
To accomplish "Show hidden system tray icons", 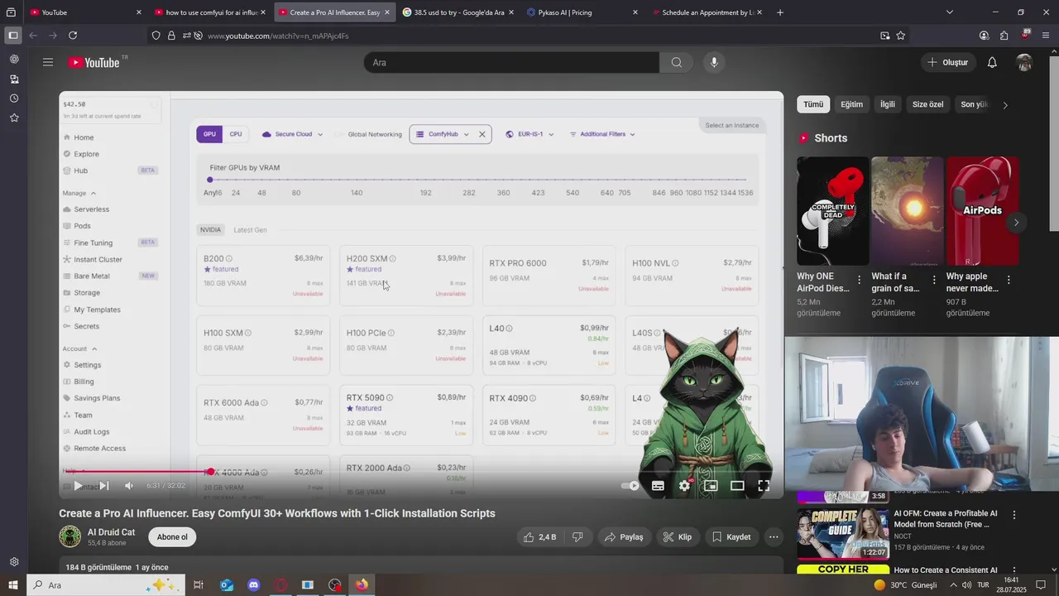I will (x=953, y=585).
